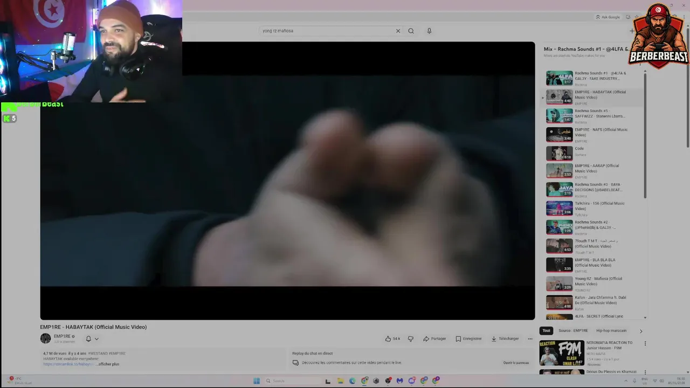
Task: Select the Hip-hop marocain chip
Action: (x=611, y=331)
